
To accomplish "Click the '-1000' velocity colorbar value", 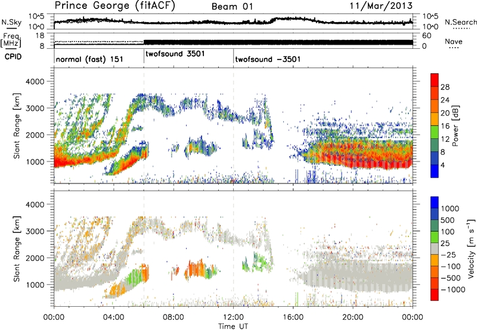I will (453, 289).
